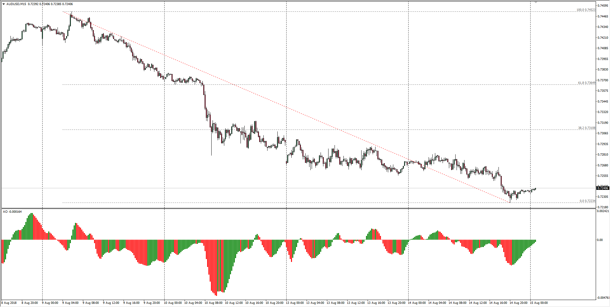Viewport: 610px width, 307px height.
Task: Click the AO value -0.000164 readout
Action: pos(15,211)
